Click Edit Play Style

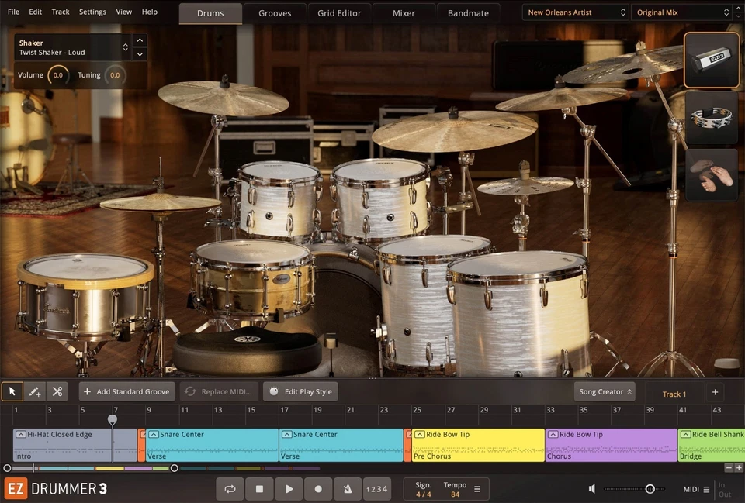(x=301, y=391)
